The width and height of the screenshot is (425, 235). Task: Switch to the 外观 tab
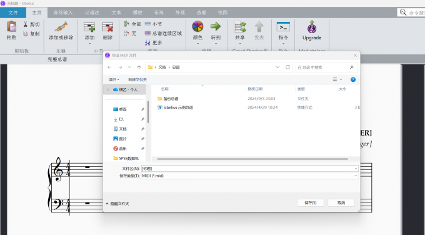pos(180,12)
